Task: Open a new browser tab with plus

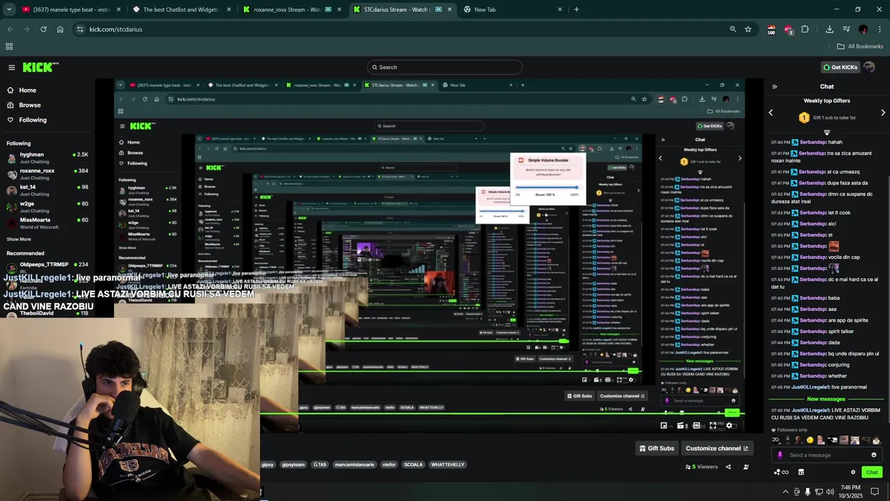Action: (576, 10)
